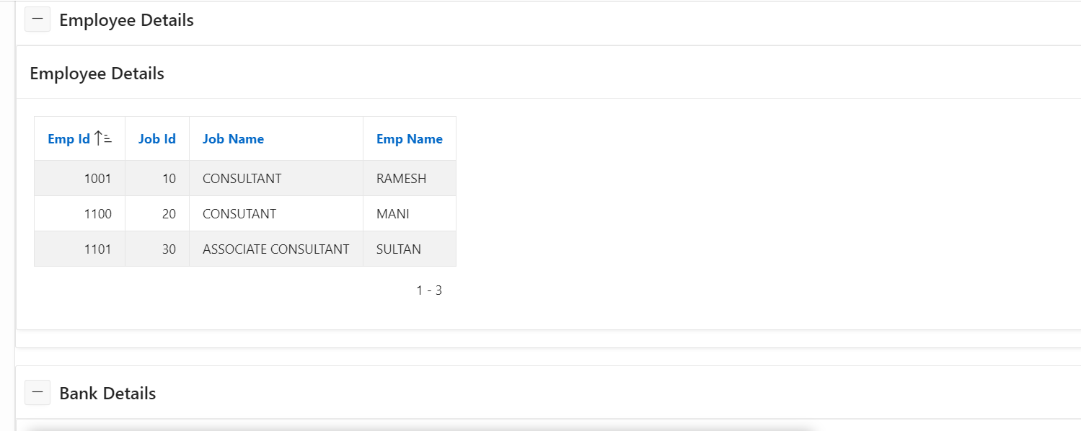Select the 1101 employee id cell
Viewport: 1081px width, 431px height.
(x=79, y=249)
